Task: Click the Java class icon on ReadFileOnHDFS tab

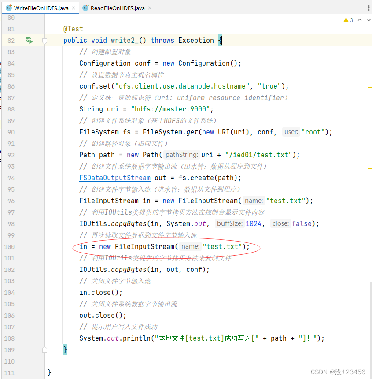Action: pos(85,7)
